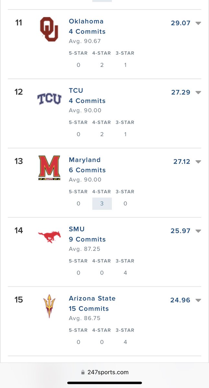This screenshot has height=388, width=209.
Task: Open the Maryland team link
Action: pyautogui.click(x=85, y=160)
